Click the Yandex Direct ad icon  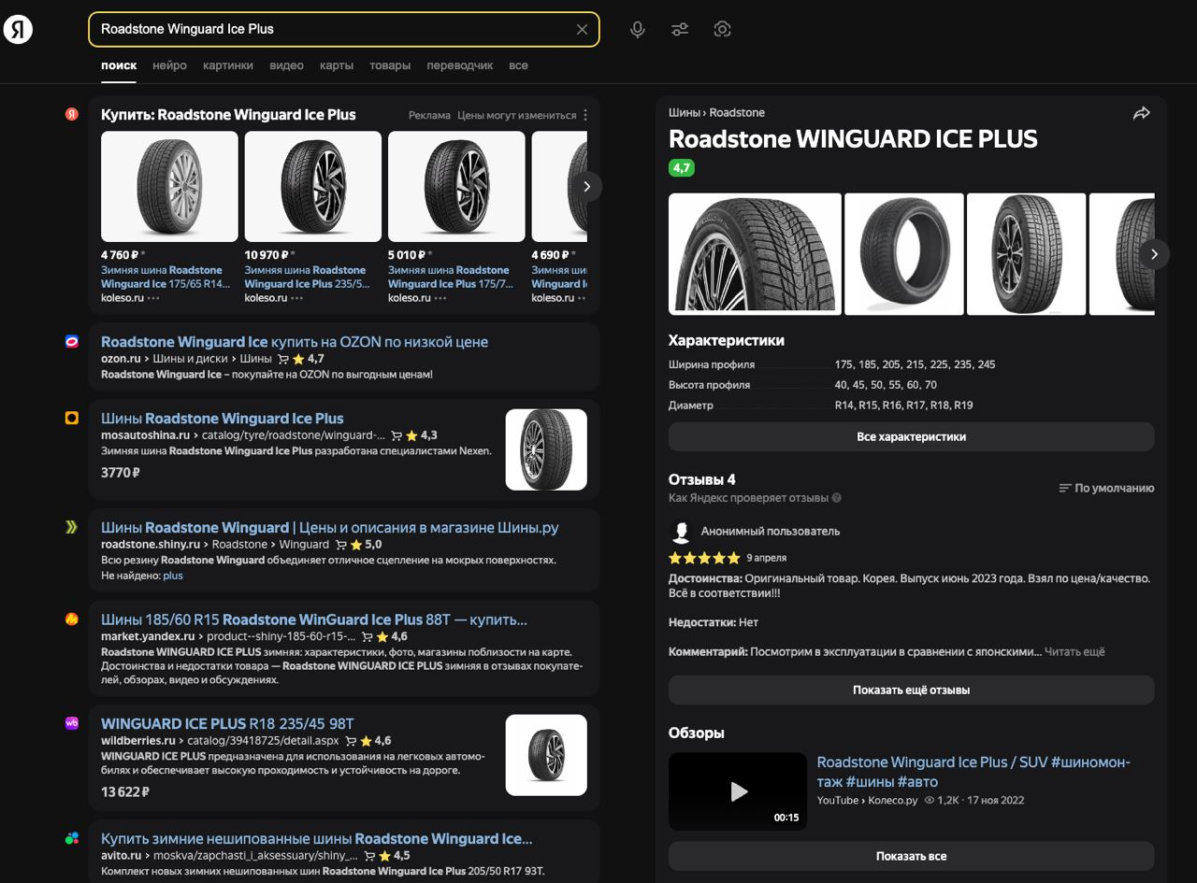[x=72, y=114]
